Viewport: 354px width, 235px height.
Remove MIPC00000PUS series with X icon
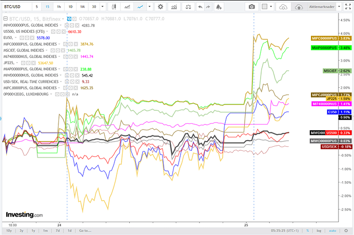[76, 44]
